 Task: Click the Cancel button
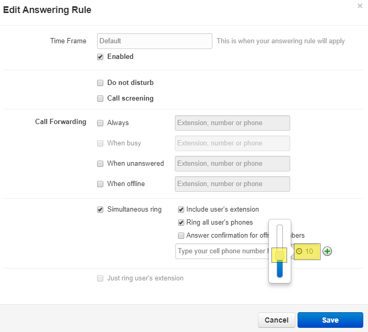click(276, 320)
